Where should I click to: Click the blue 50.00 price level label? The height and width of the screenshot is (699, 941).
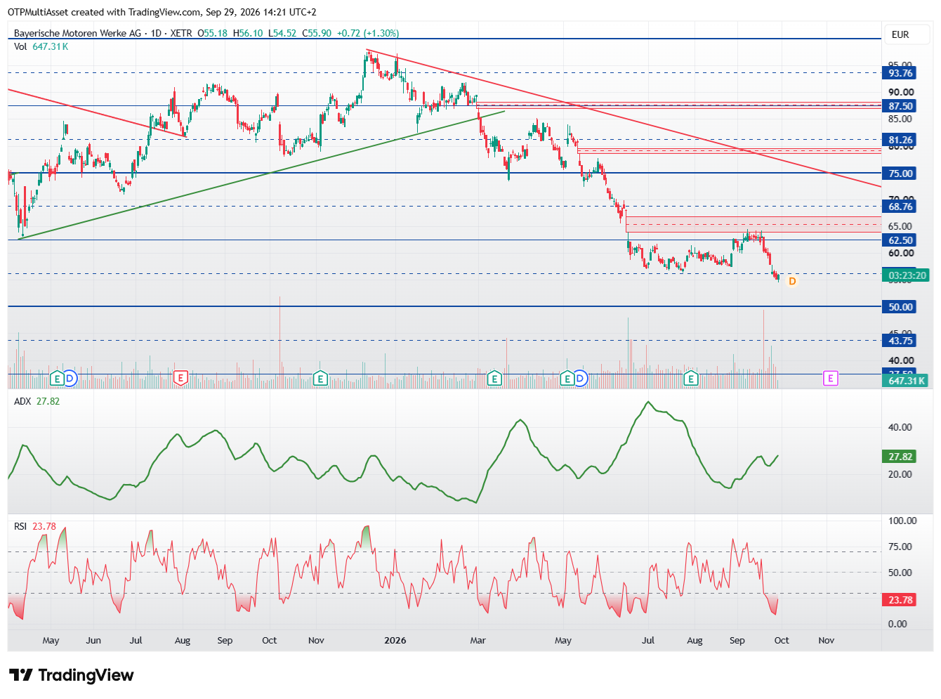point(900,307)
